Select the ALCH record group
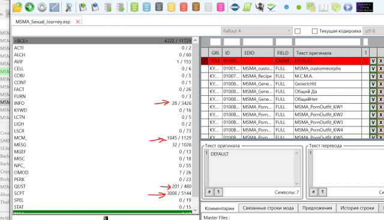 (103, 55)
